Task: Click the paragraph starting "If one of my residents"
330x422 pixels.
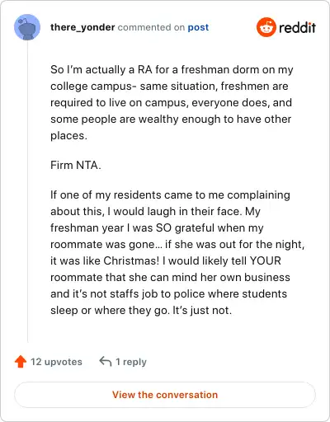Action: (x=177, y=252)
